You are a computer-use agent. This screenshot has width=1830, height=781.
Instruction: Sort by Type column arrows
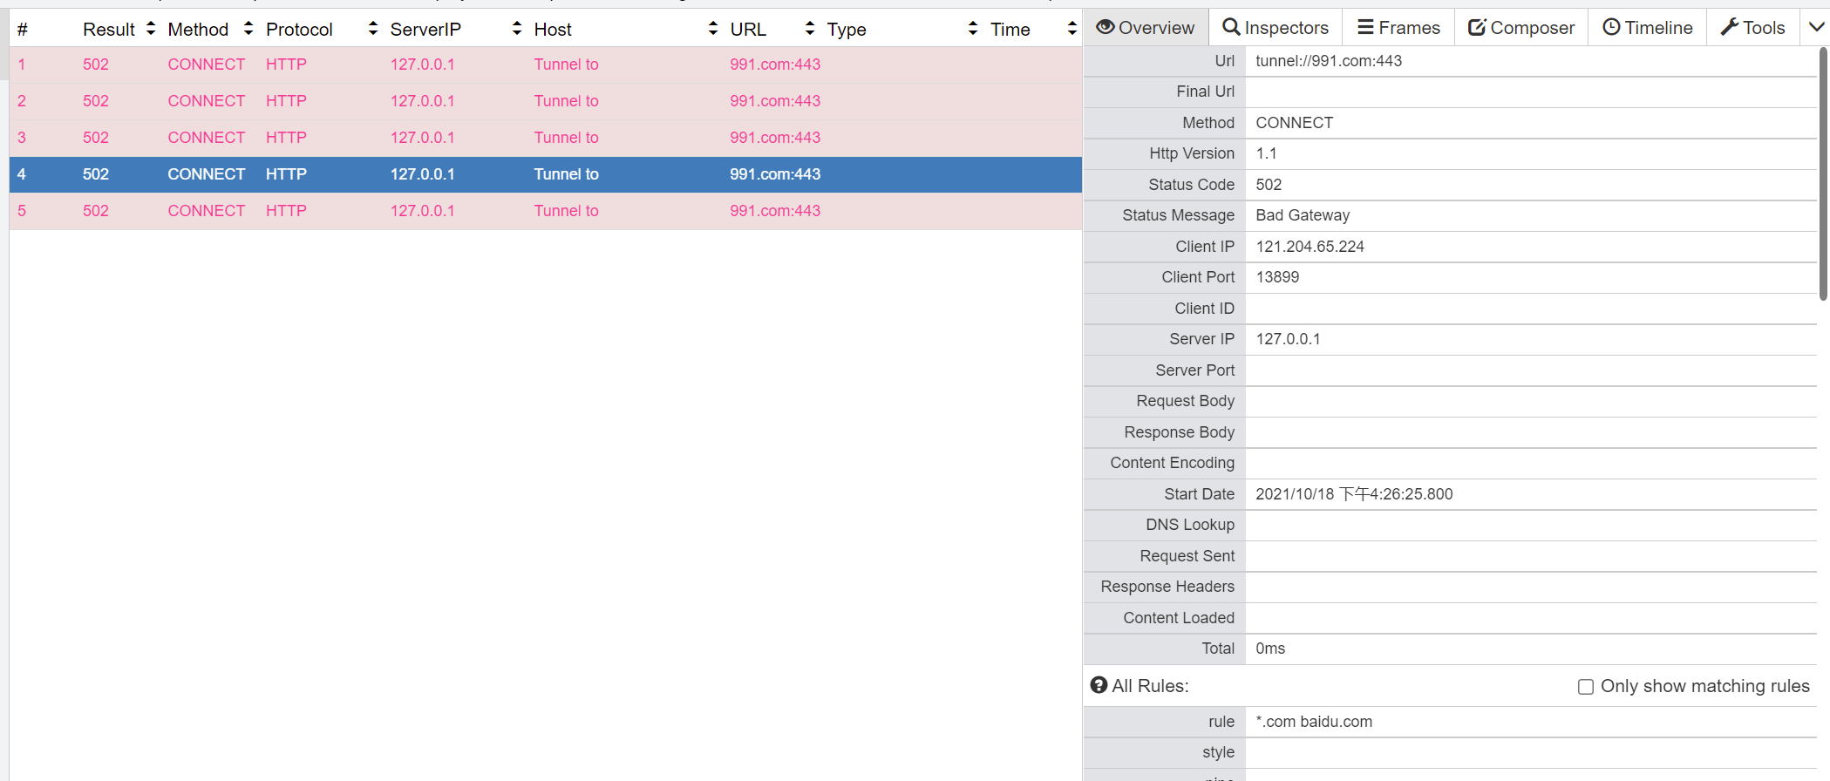click(973, 29)
